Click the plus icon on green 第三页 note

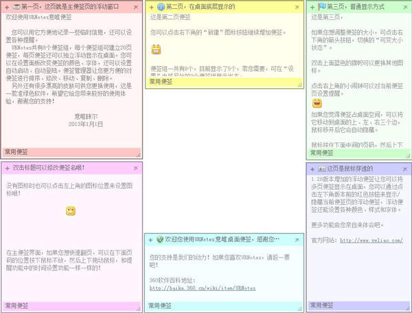(312, 8)
